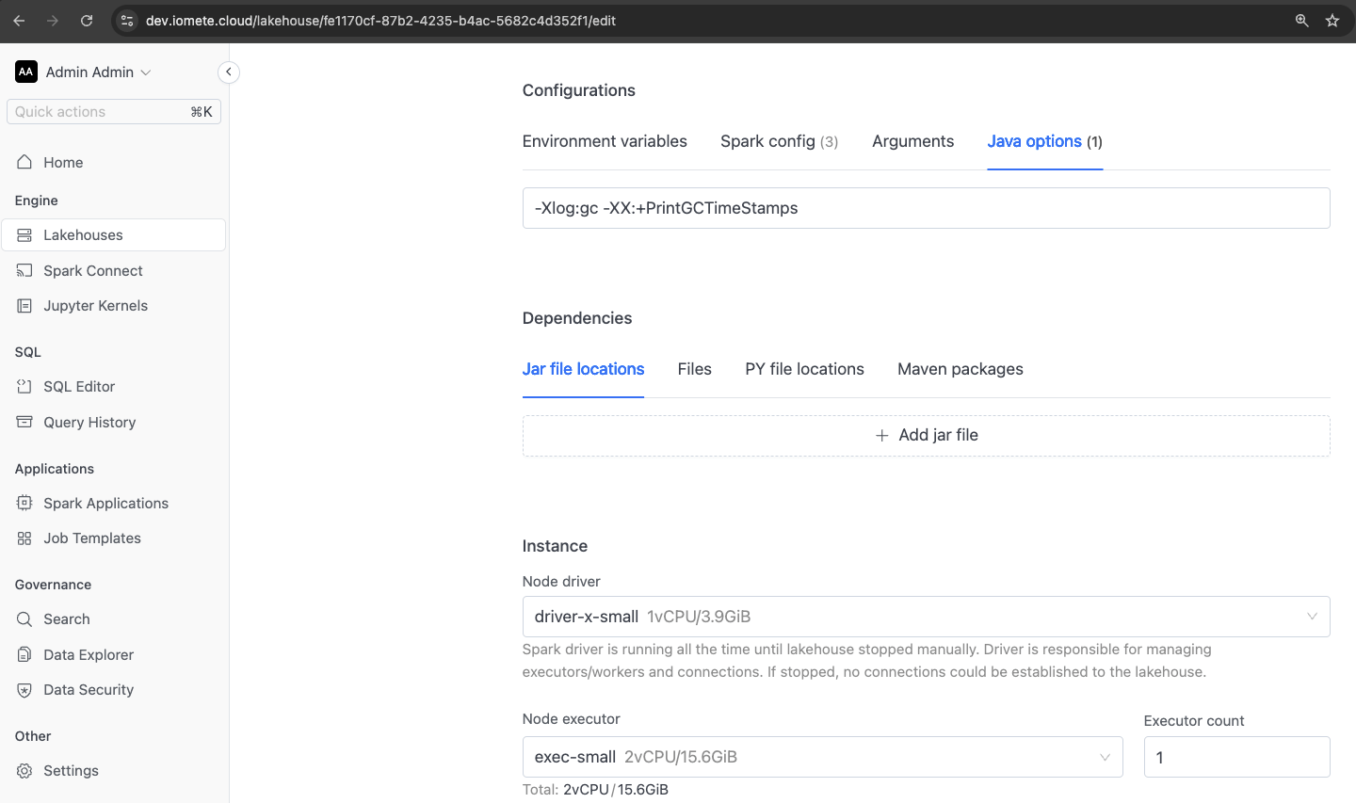Image resolution: width=1356 pixels, height=803 pixels.
Task: Click the Home house icon in sidebar
Action: pos(24,162)
